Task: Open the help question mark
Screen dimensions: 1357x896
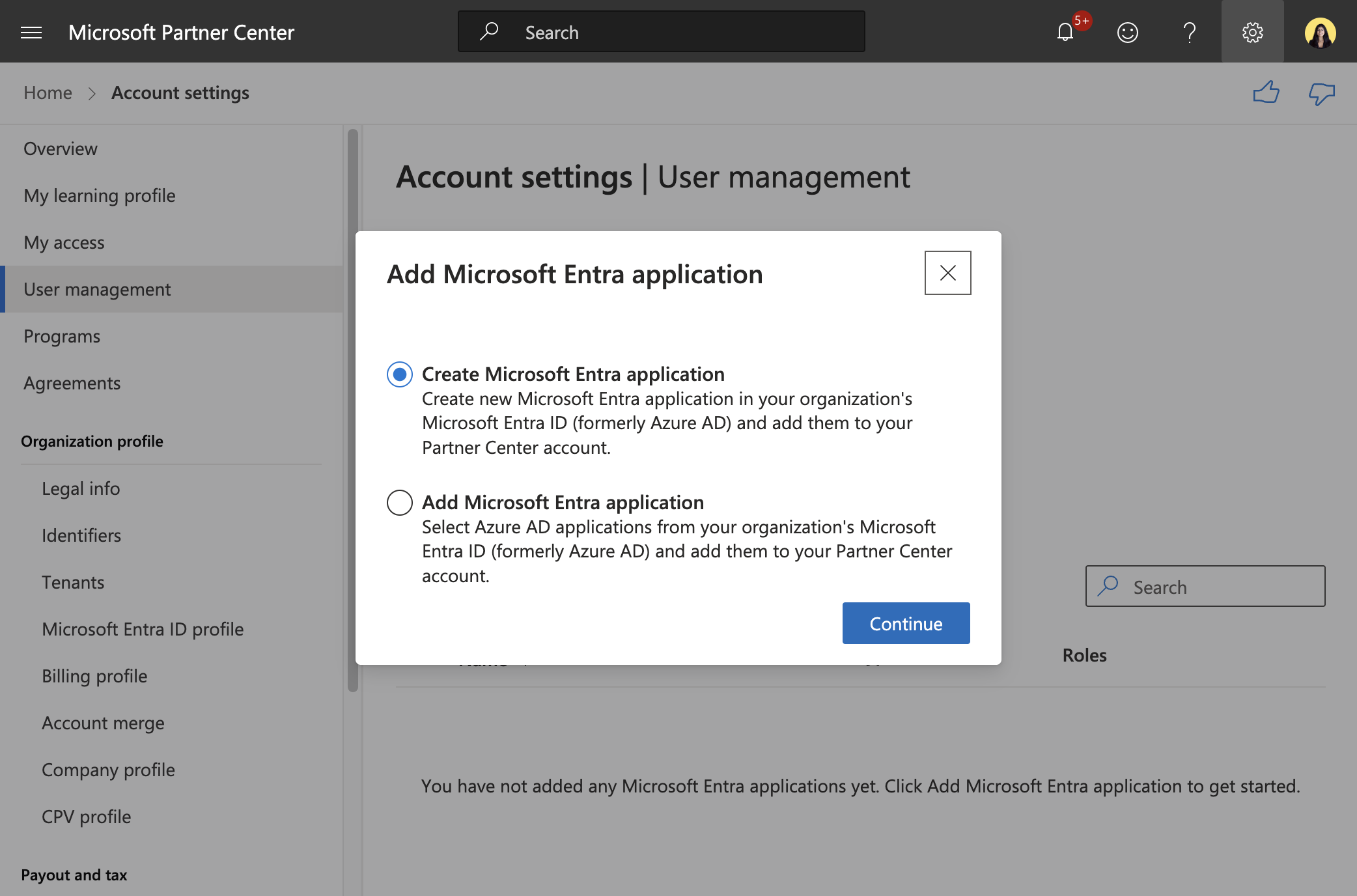Action: pos(1190,32)
